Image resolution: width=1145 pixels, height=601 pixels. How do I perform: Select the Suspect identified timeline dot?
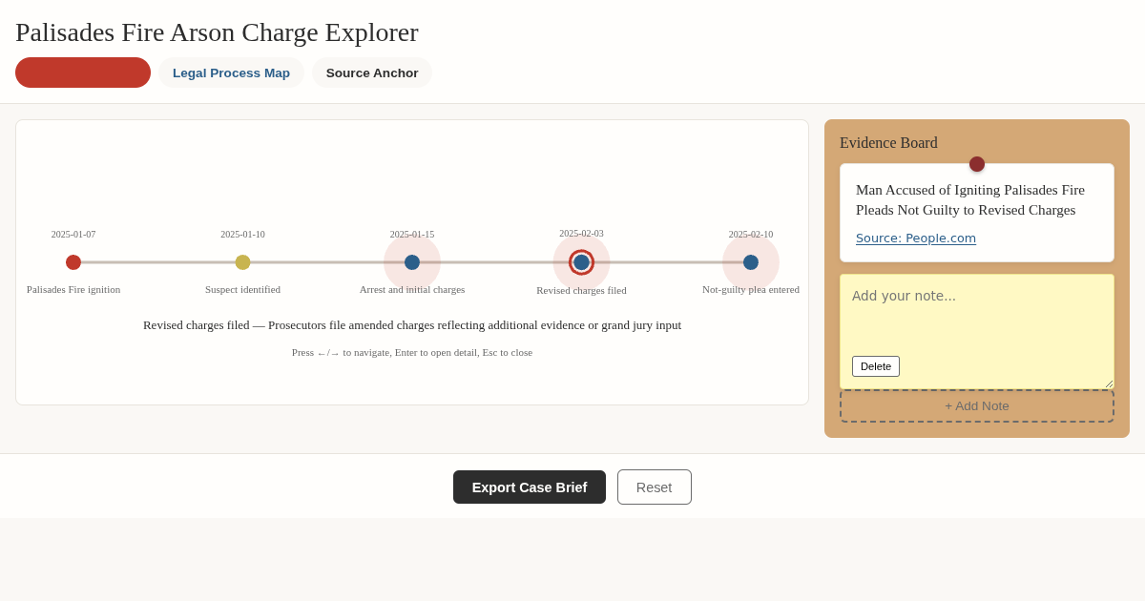click(x=242, y=262)
